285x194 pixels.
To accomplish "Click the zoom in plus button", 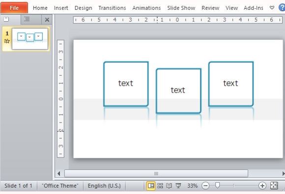I will (x=262, y=186).
